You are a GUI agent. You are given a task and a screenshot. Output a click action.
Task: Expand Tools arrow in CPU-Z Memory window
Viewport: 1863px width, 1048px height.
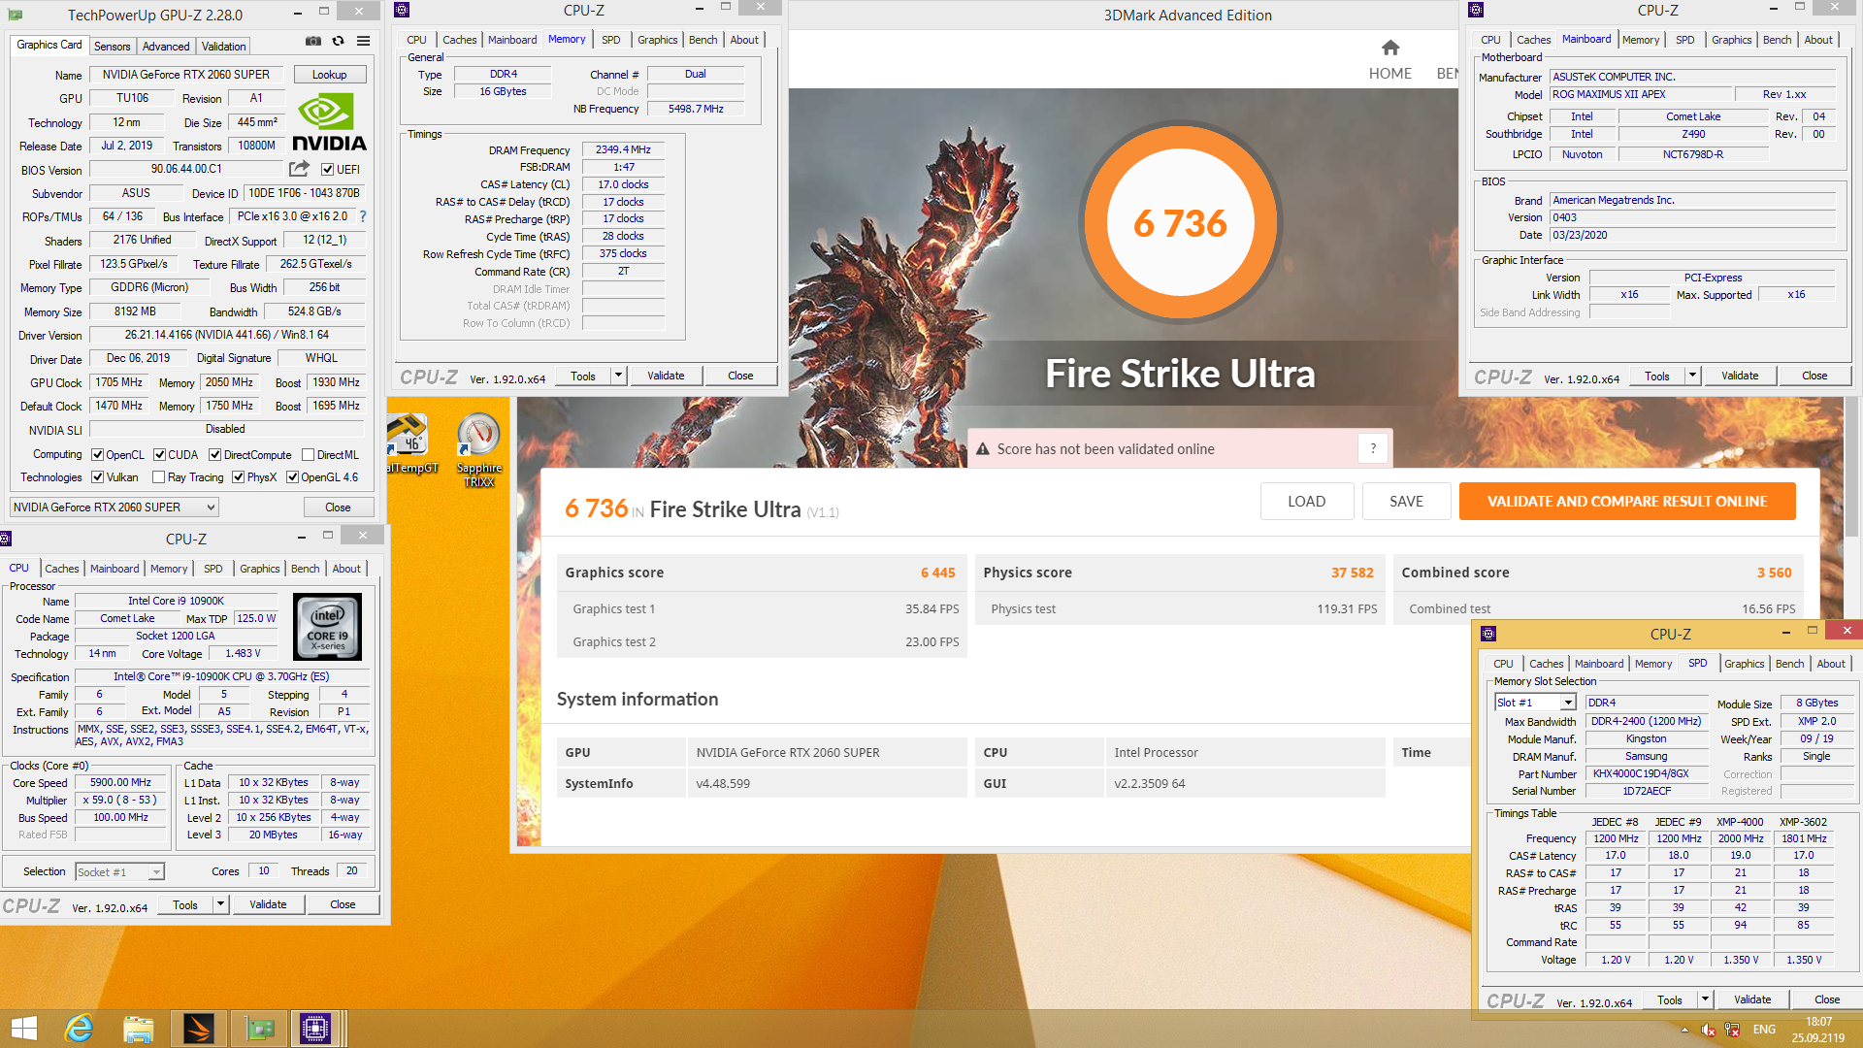[618, 376]
